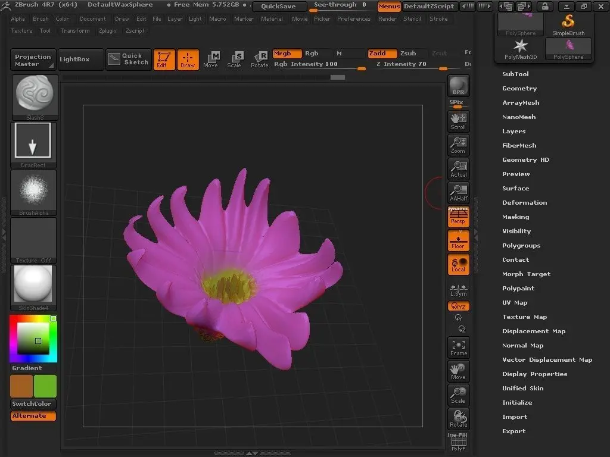Click the SwitchColor button
Viewport: 610px width, 457px height.
tap(33, 404)
